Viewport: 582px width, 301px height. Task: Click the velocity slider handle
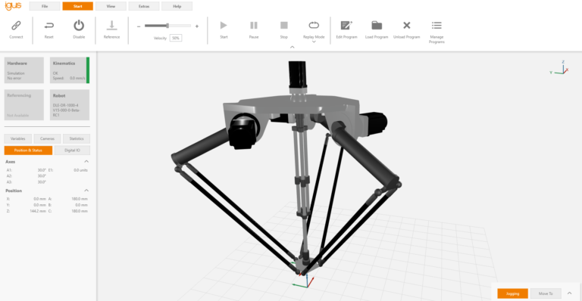tap(167, 26)
